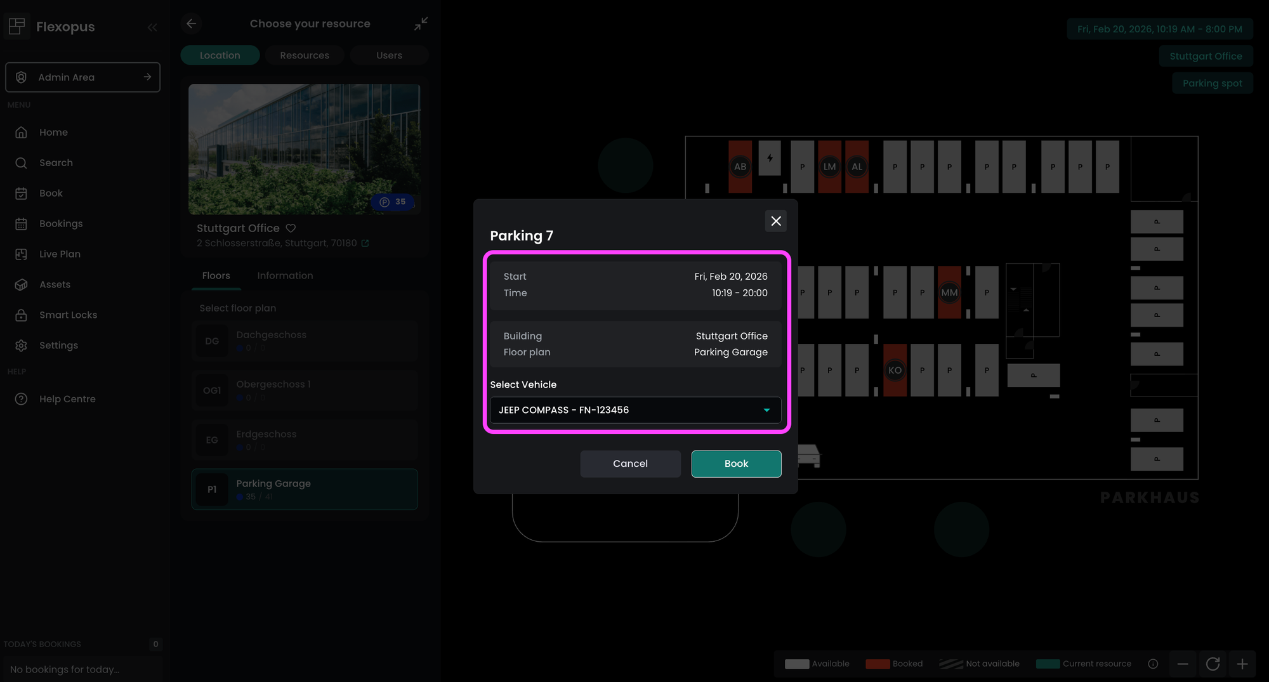Zoom in the floor plan
The width and height of the screenshot is (1269, 682).
click(1242, 664)
